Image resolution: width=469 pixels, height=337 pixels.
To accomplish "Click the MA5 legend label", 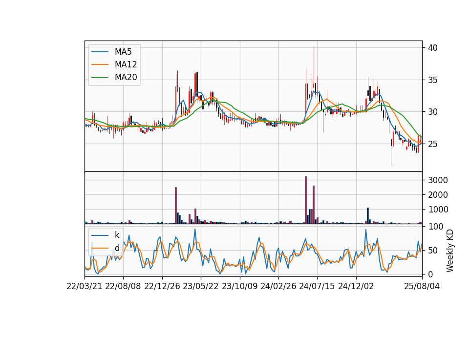I will tap(123, 52).
